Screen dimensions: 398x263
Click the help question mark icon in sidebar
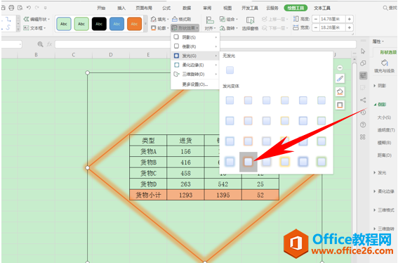[x=363, y=124]
